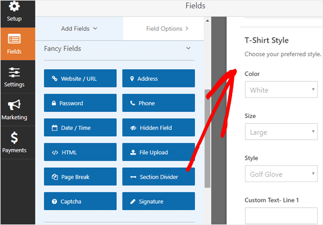This screenshot has width=323, height=225.
Task: Add a Phone field
Action: pyautogui.click(x=159, y=103)
